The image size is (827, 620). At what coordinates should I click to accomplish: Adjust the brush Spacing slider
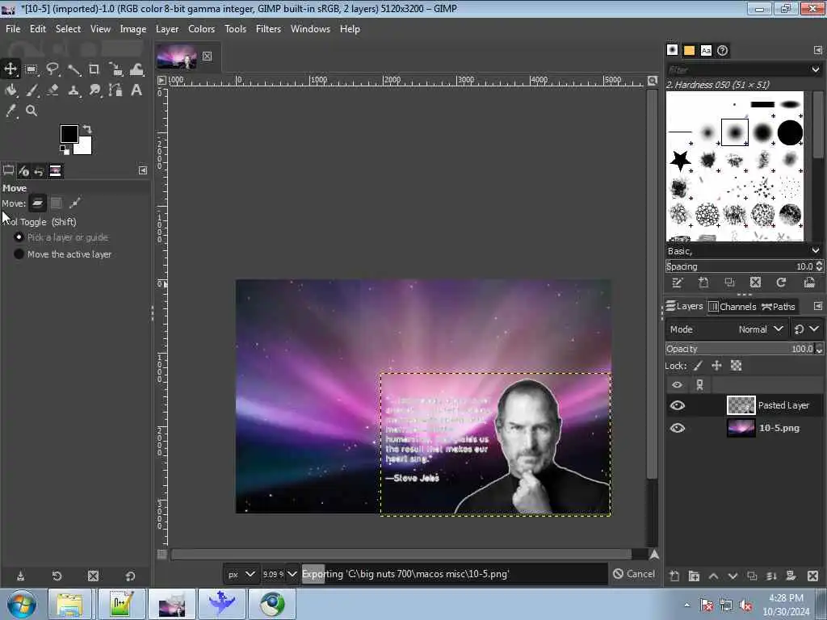click(x=740, y=266)
